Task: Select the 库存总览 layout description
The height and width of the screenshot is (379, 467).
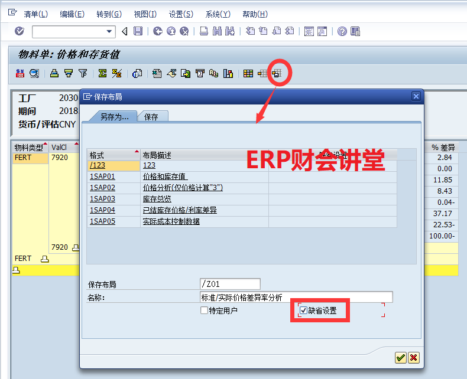Action: (157, 199)
